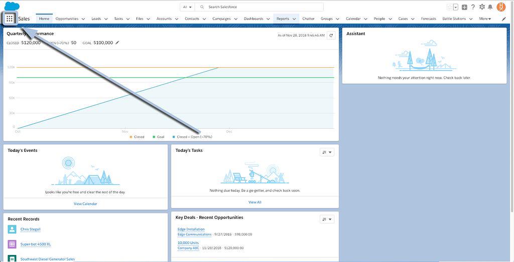
Task: Switch to the Chatter tab
Action: 308,19
